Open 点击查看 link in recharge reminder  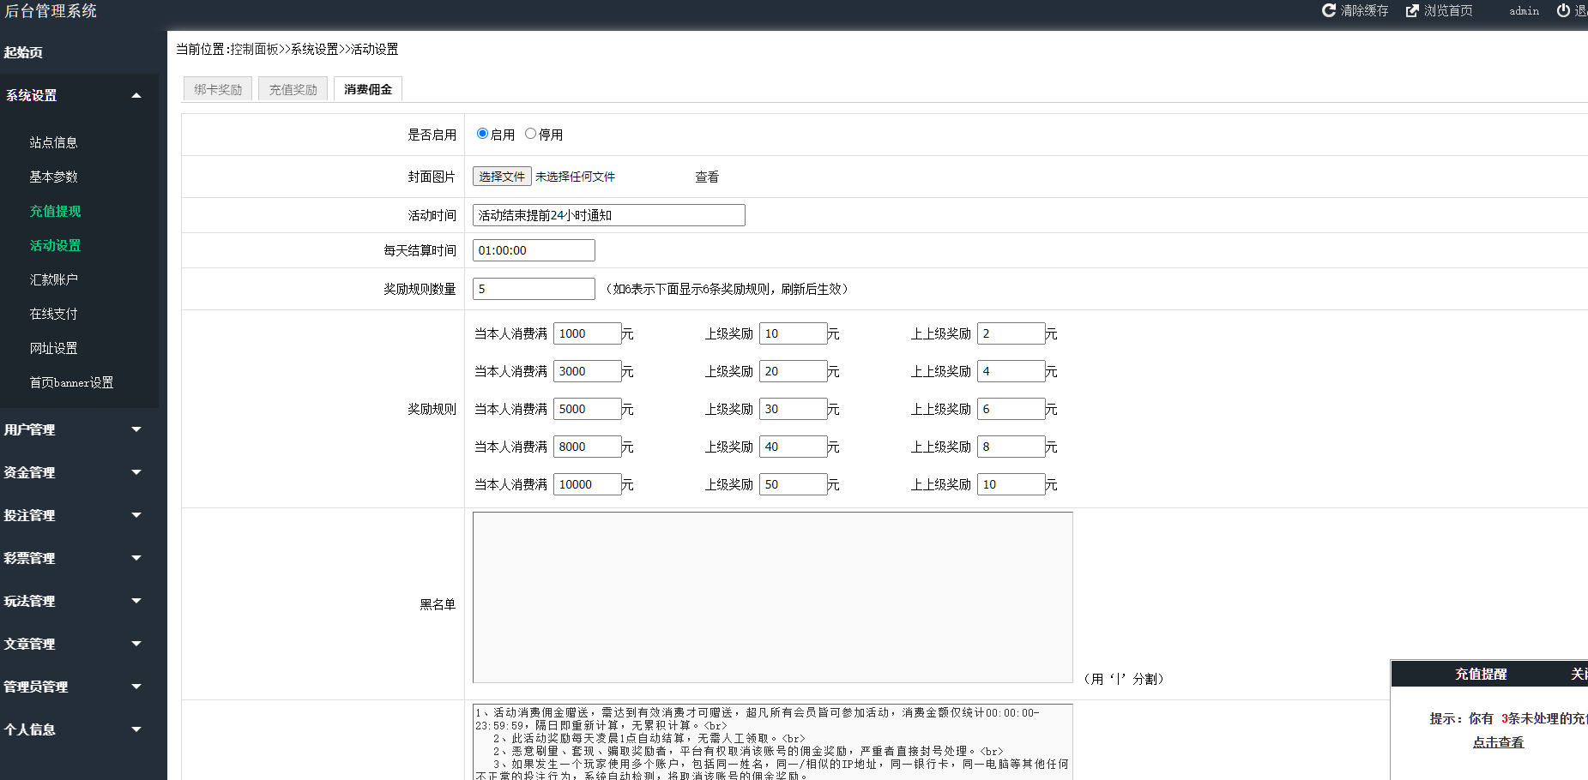coord(1498,742)
